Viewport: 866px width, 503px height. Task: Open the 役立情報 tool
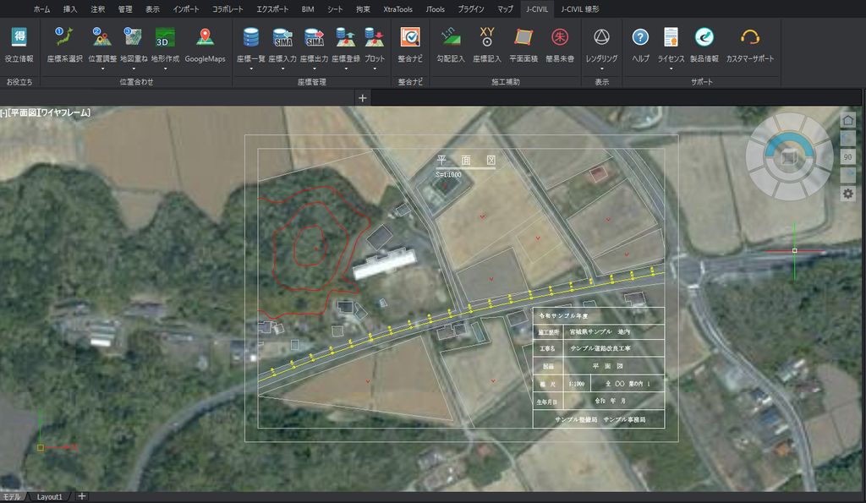click(x=19, y=44)
